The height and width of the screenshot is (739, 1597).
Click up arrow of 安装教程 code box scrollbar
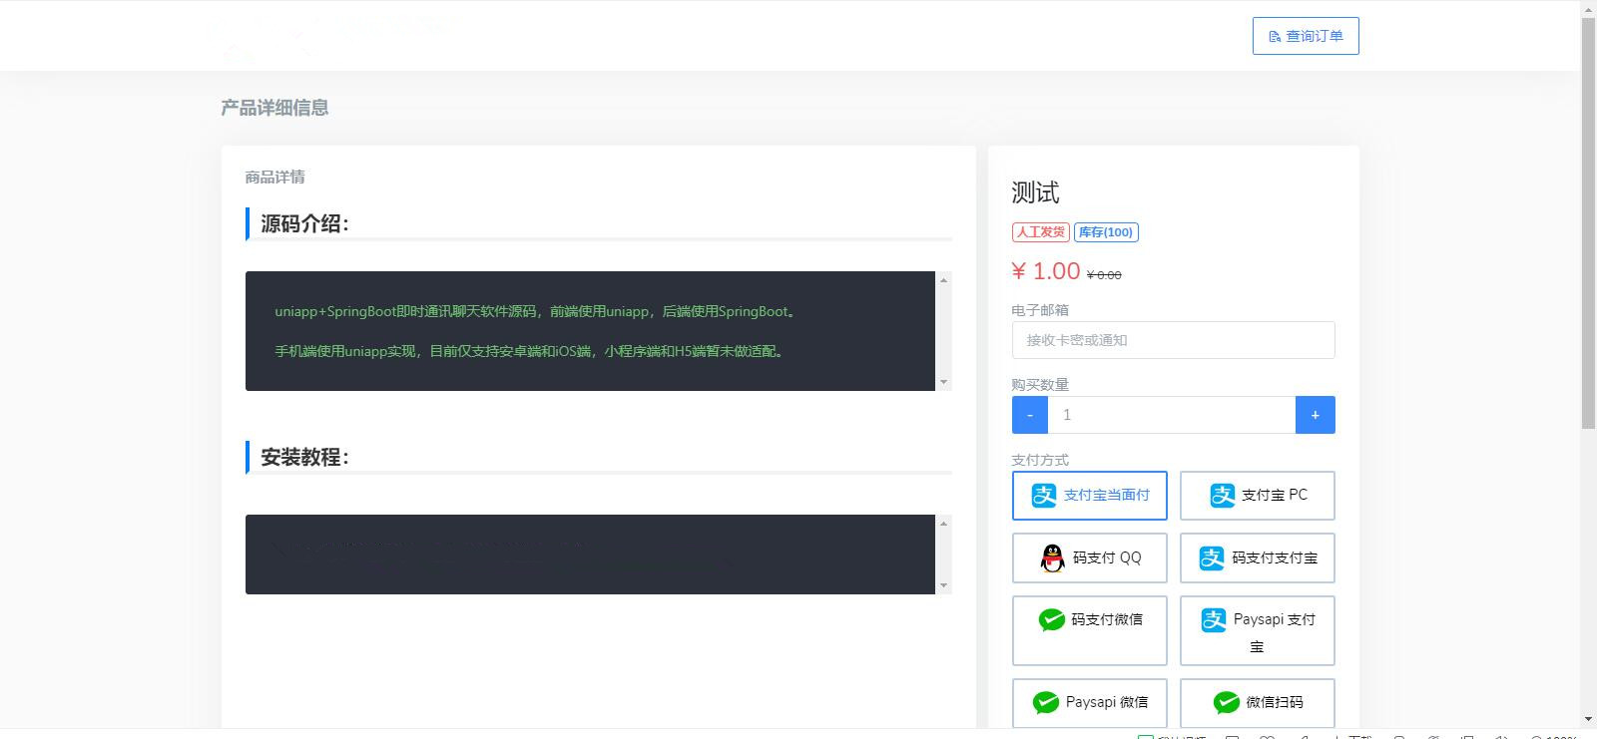coord(943,524)
